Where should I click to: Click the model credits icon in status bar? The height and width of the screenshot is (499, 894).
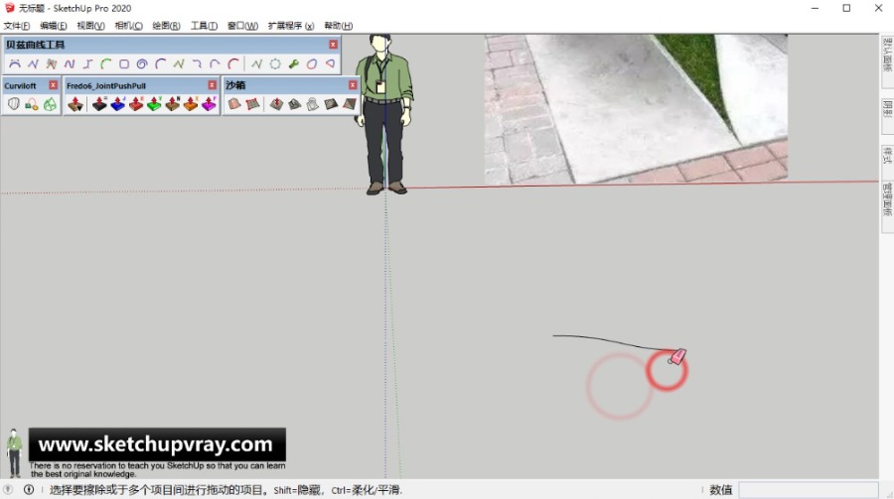point(29,489)
